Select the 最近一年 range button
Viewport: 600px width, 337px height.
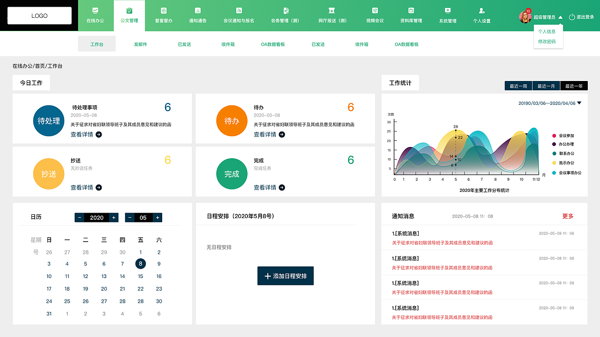[x=574, y=86]
